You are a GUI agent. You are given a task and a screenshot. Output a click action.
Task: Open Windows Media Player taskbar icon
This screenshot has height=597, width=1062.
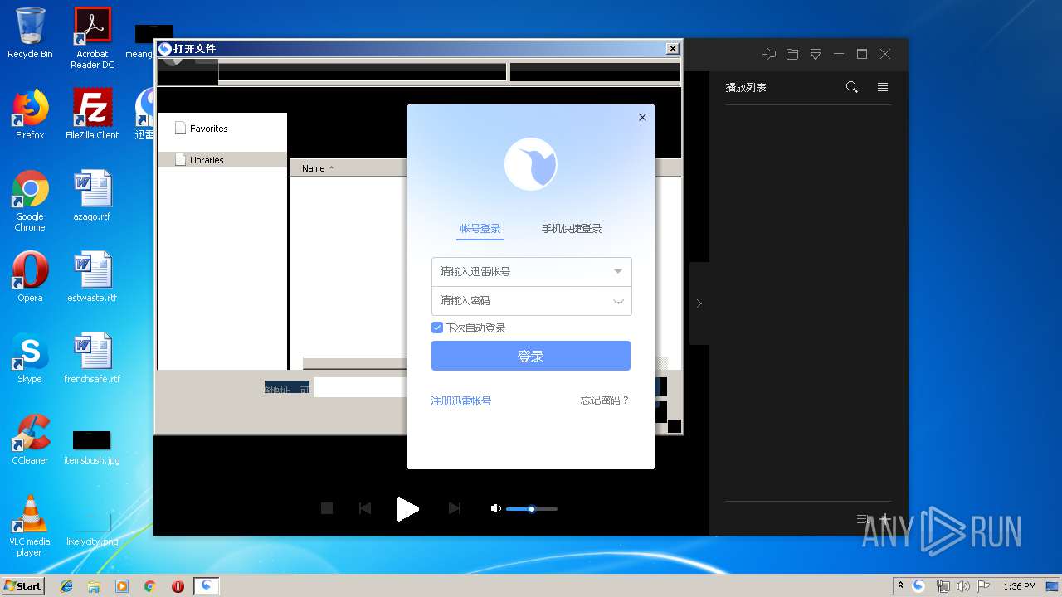[x=122, y=586]
